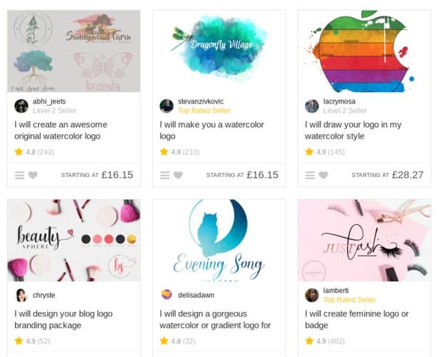Screen dimensions: 437x357
Task: Heart the stevanzivkovic watercolor logo gig
Action: coord(178,176)
